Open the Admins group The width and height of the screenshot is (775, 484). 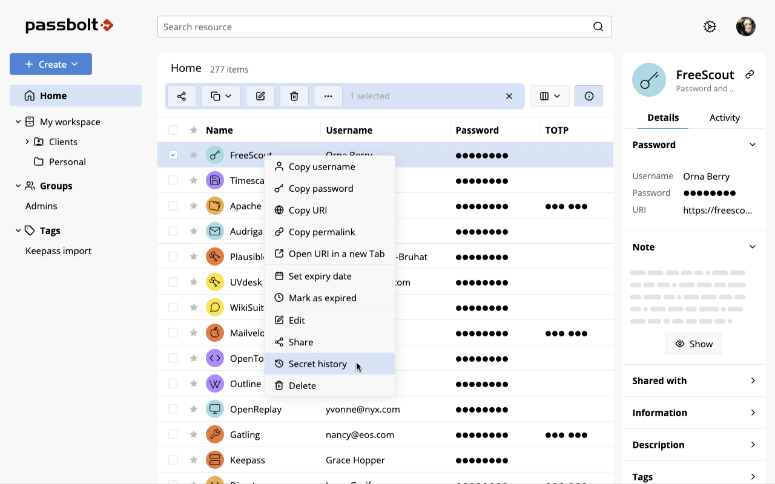pos(41,206)
